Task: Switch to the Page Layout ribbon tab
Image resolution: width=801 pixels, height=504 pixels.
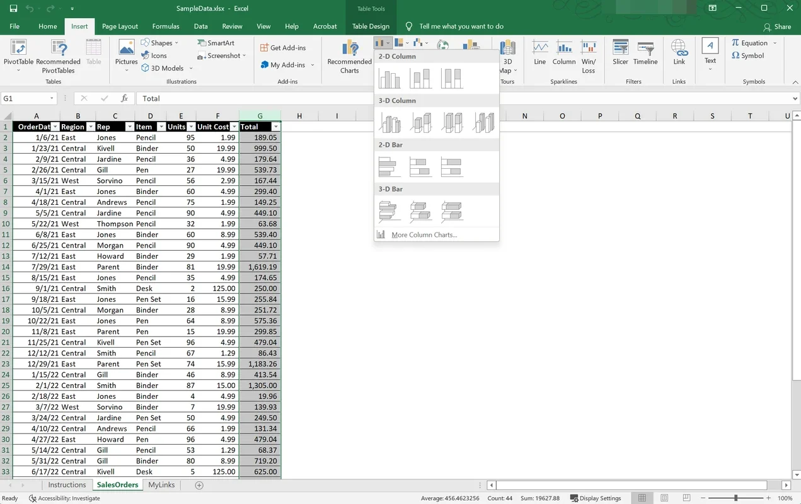Action: 120,26
